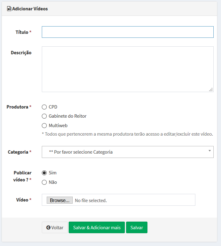Click the Adicionar Vídeos panel heading
The width and height of the screenshot is (221, 246).
30,9
